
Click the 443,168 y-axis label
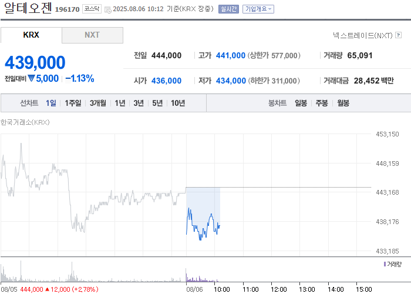point(388,192)
